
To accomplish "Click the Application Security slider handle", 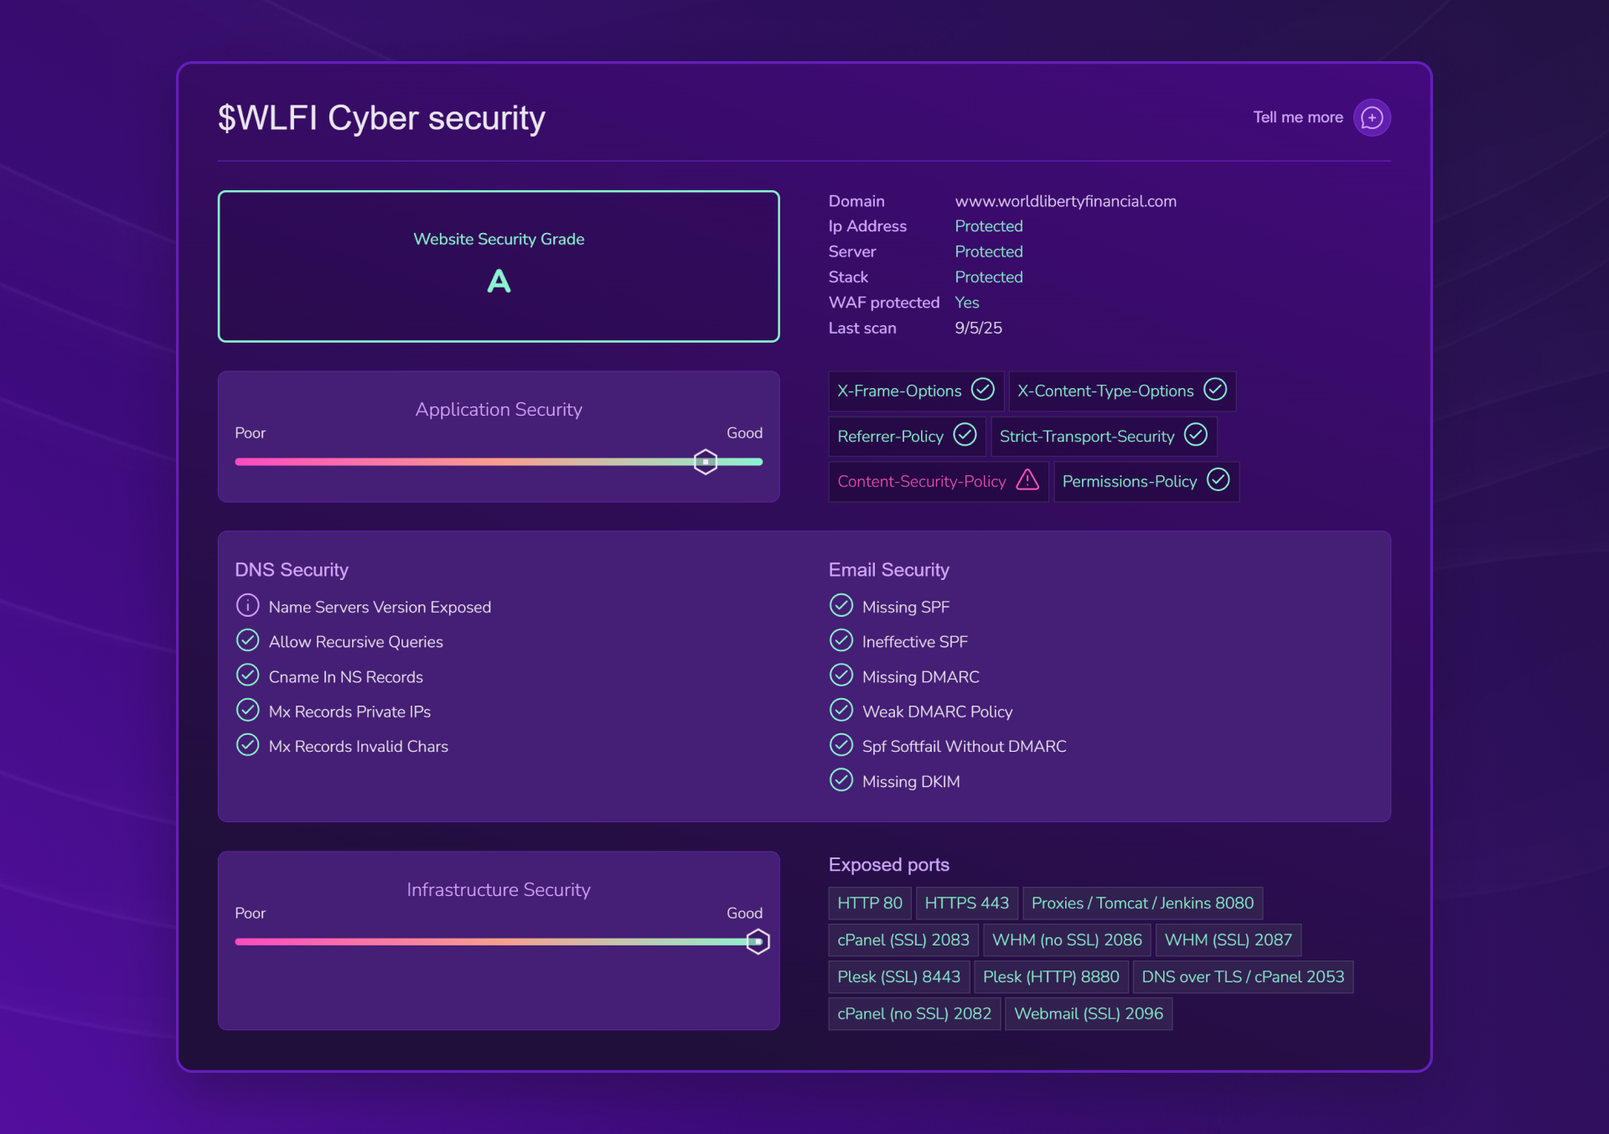I will point(706,462).
